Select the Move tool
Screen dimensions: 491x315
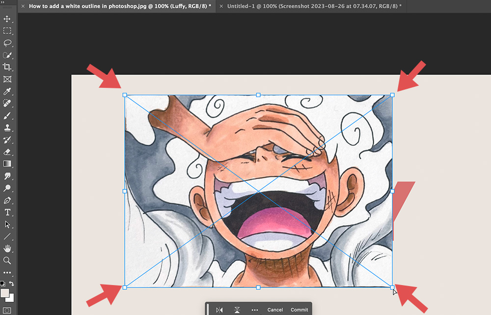coord(7,19)
